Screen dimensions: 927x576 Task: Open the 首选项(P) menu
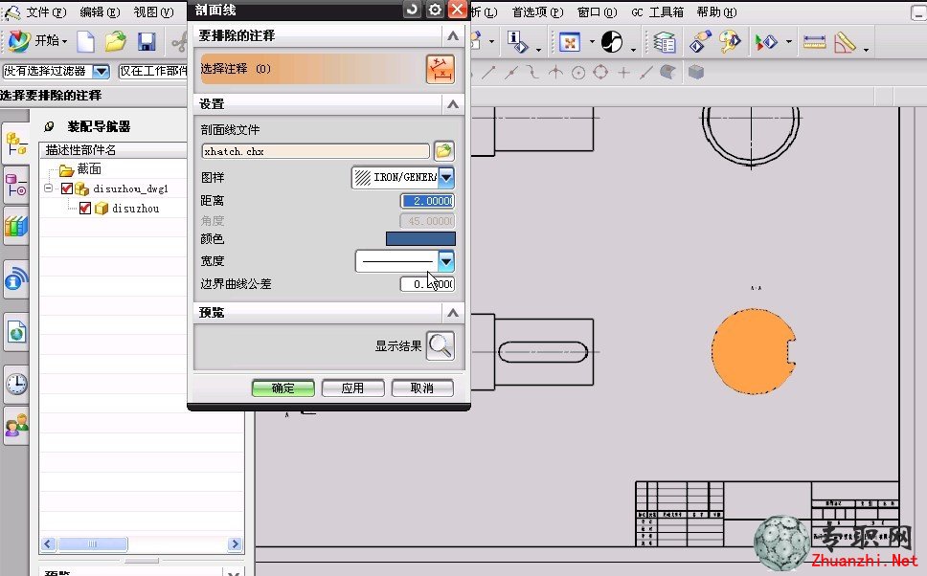click(x=537, y=11)
